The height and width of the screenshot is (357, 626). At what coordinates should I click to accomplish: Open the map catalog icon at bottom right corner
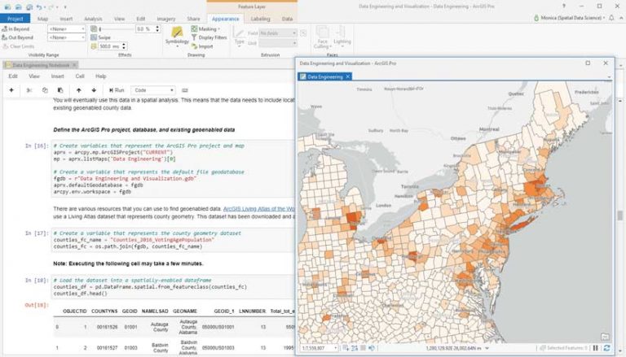[605, 337]
